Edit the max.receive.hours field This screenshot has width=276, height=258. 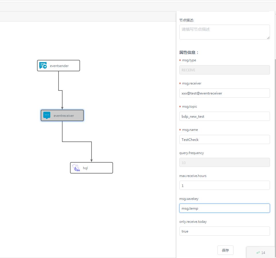coord(224,185)
